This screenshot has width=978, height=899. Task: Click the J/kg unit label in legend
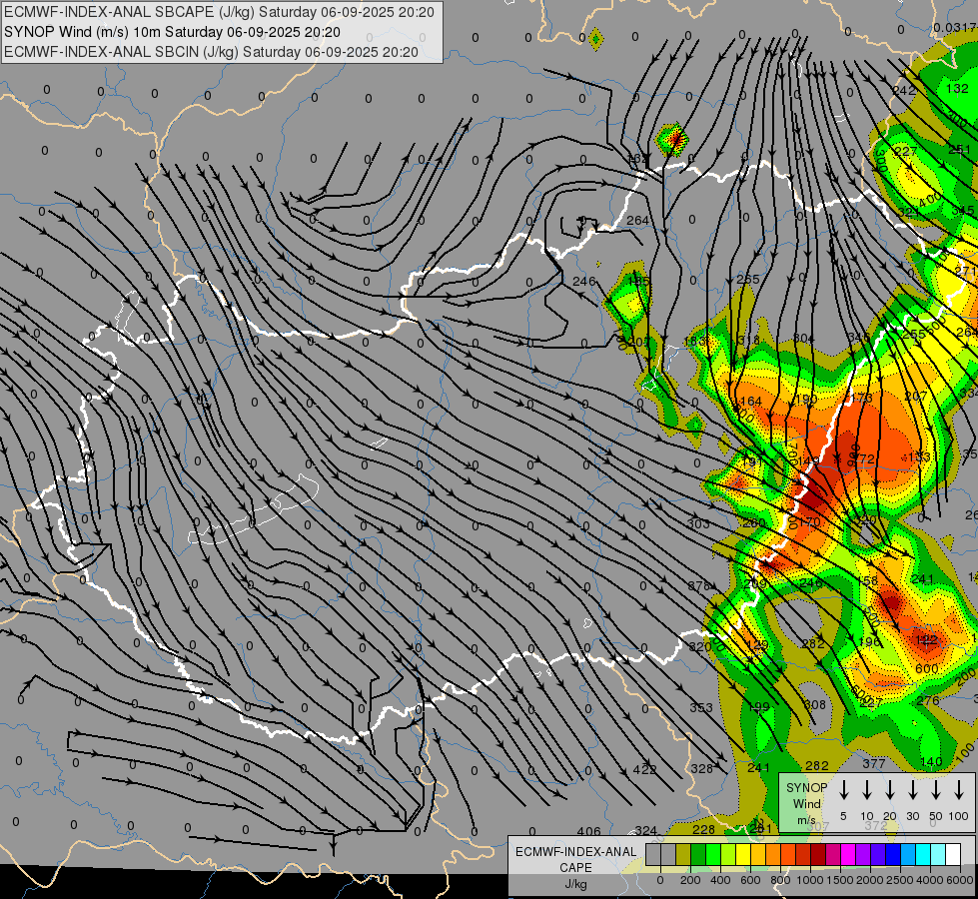click(575, 884)
